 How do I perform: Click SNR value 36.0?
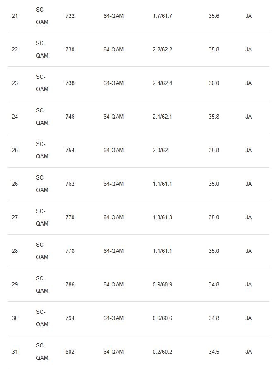(x=214, y=83)
